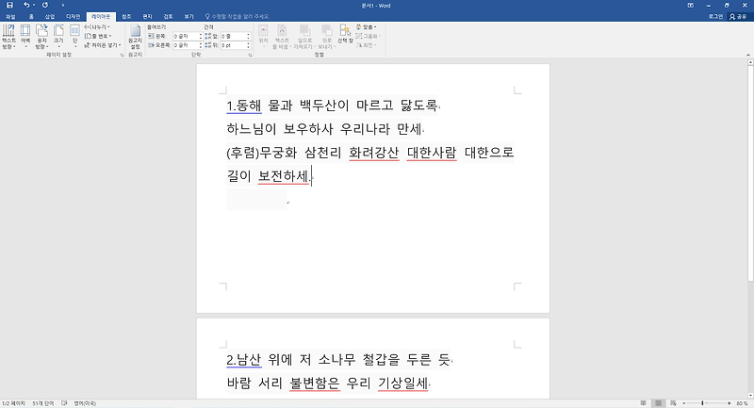Click the 51개 단어 word count

pyautogui.click(x=43, y=403)
